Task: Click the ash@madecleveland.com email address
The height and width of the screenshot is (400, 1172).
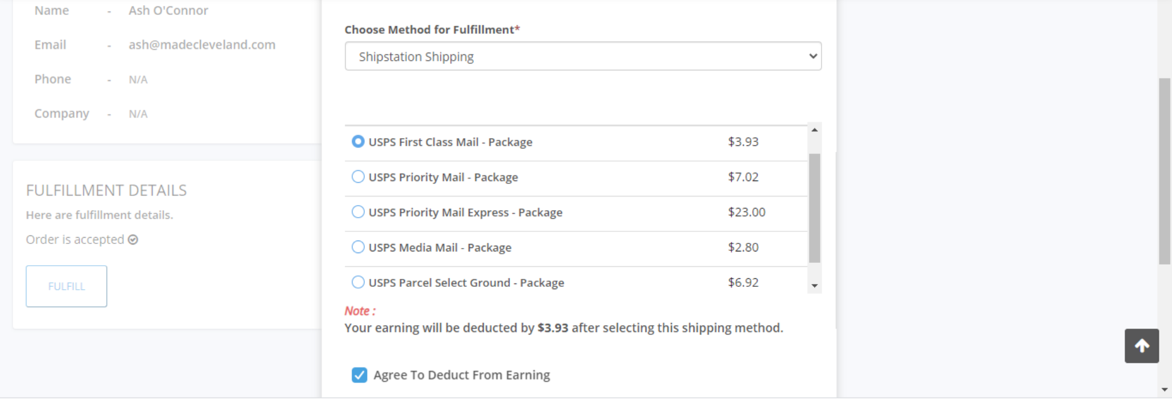Action: [x=202, y=45]
